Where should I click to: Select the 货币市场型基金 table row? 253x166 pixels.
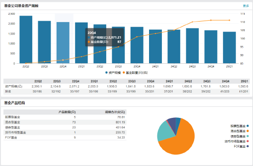click(65, 133)
